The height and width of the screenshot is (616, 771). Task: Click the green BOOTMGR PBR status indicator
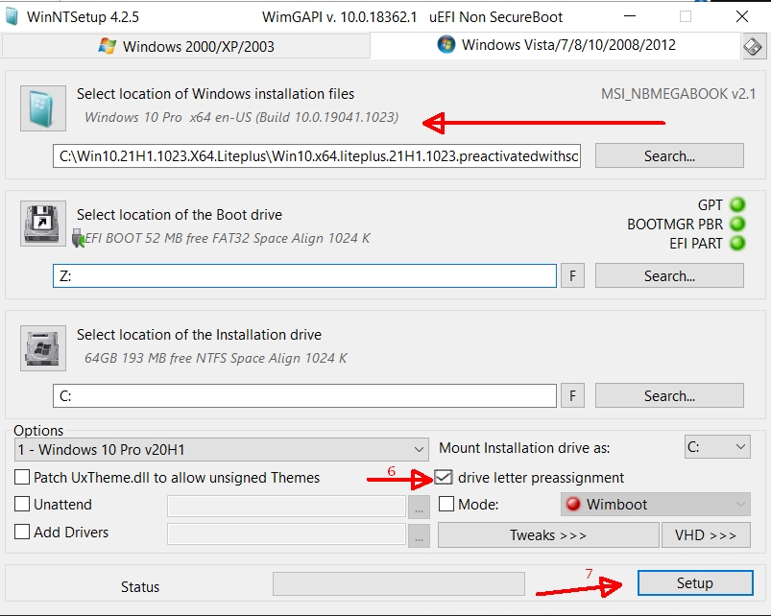(x=737, y=224)
